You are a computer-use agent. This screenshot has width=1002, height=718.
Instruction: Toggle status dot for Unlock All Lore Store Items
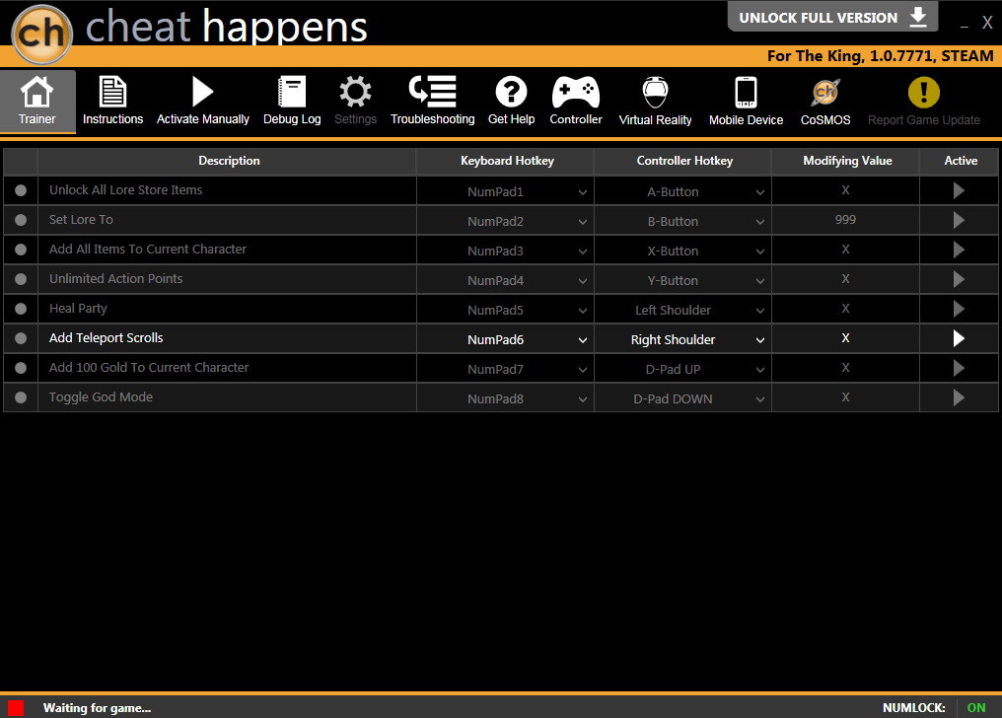[x=21, y=190]
